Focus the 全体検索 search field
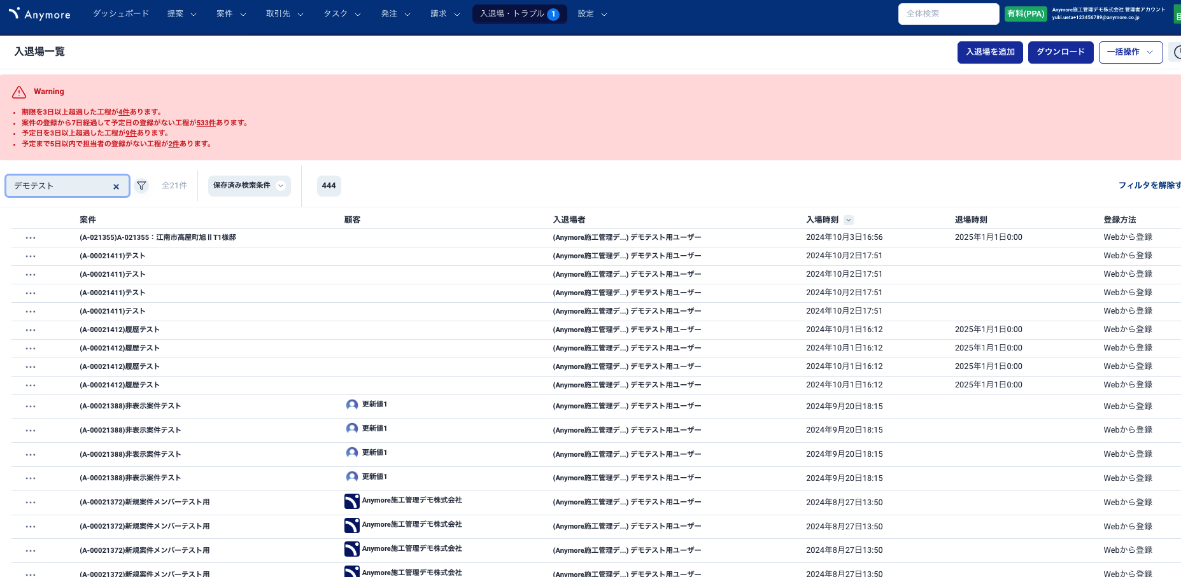This screenshot has height=577, width=1181. coord(949,14)
